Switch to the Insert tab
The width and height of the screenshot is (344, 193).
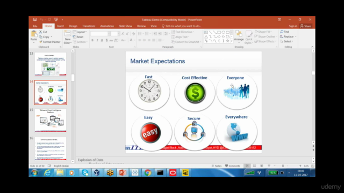[61, 26]
